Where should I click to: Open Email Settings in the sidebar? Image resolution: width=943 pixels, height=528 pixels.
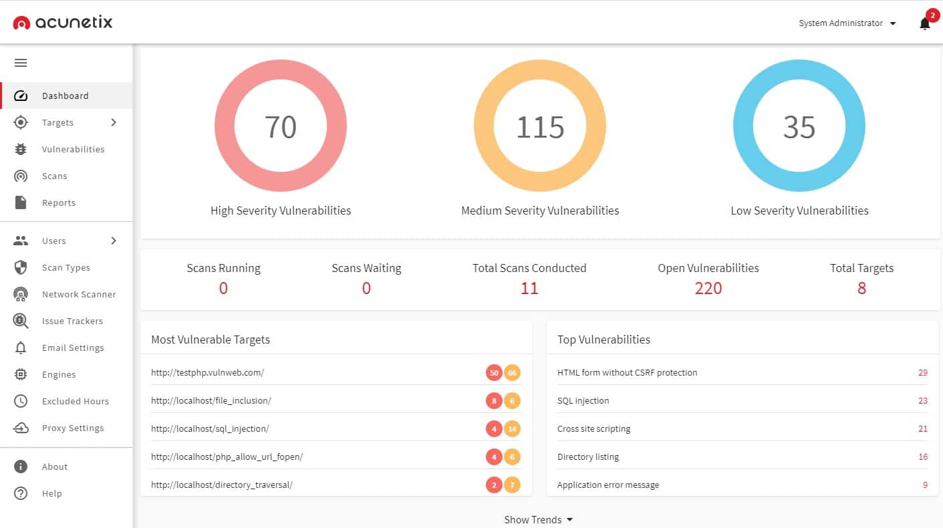[73, 348]
